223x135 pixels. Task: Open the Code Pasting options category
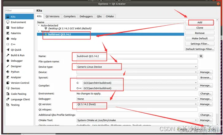coord(20,94)
